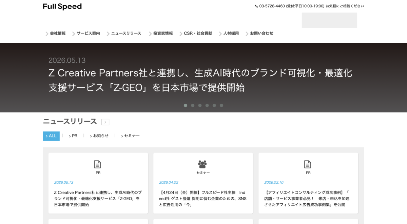Click the Full Speed logo
This screenshot has height=224, width=407.
(62, 6)
